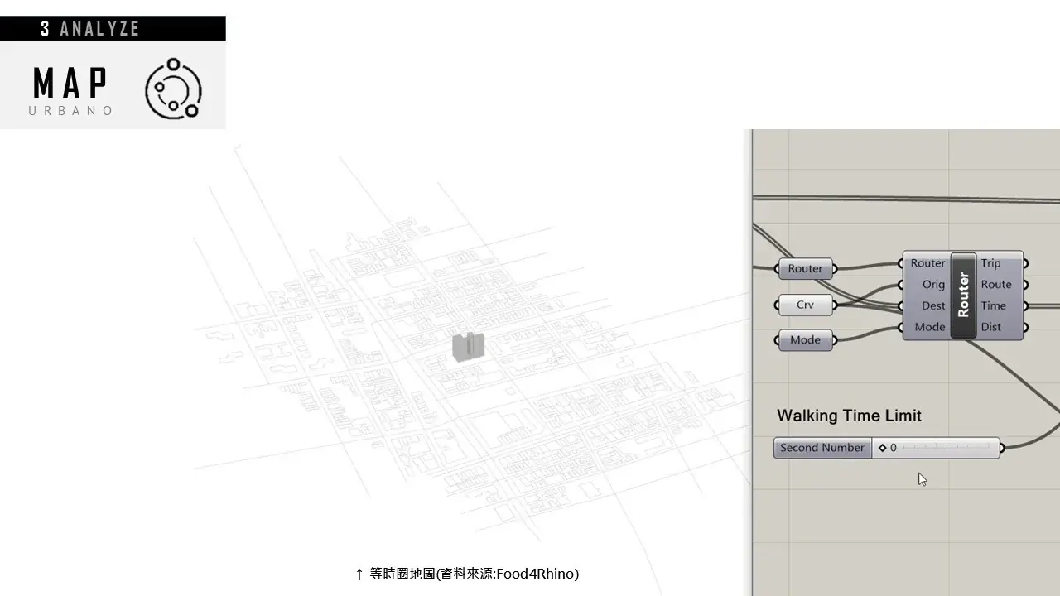Click the Route output on Router component
This screenshot has width=1060, height=596.
995,285
